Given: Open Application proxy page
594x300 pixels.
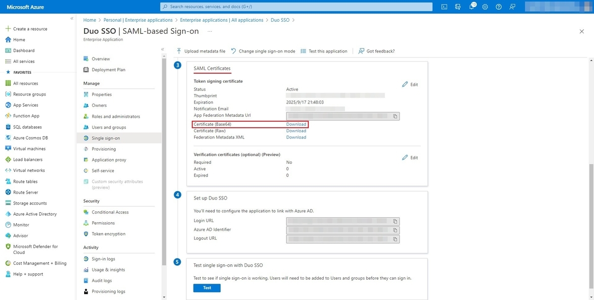Looking at the screenshot, I should click(109, 160).
